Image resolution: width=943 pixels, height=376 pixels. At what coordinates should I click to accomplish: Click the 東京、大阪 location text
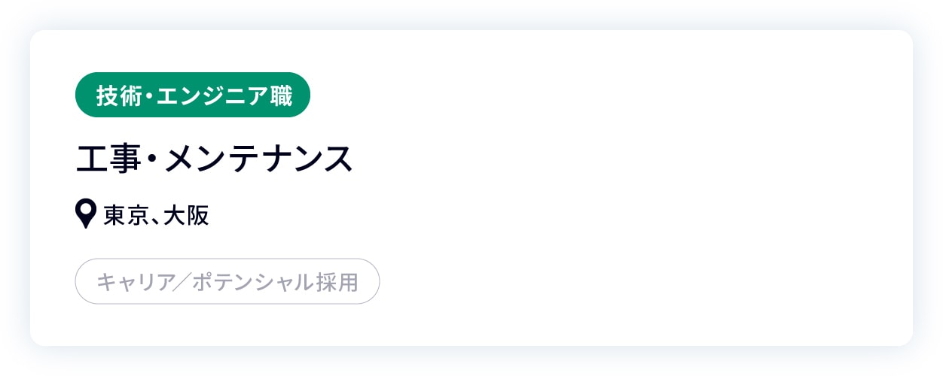pos(156,216)
